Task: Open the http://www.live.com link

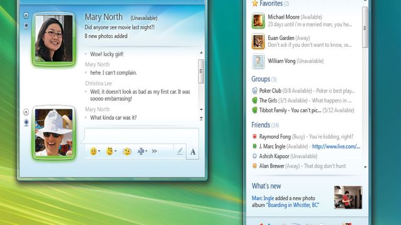Action: click(x=336, y=146)
